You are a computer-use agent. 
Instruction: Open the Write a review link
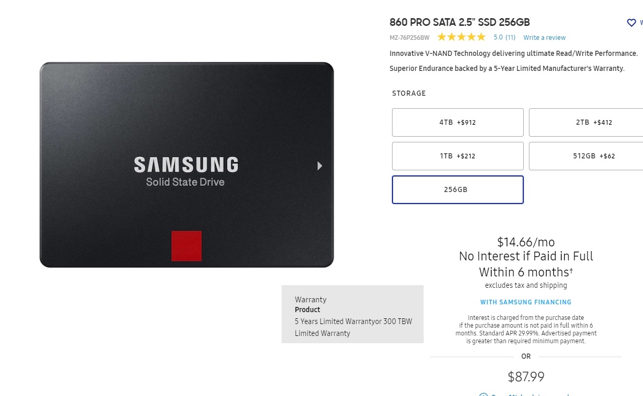tap(544, 38)
